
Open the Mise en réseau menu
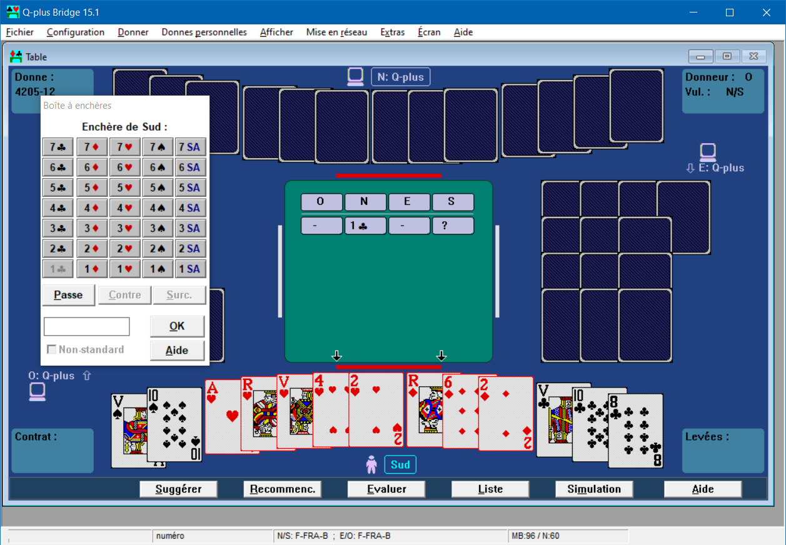point(336,32)
